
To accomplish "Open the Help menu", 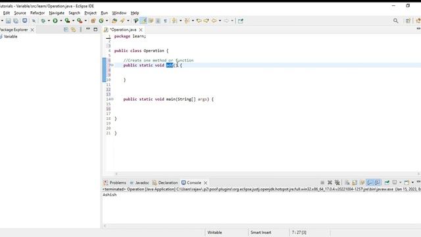I will click(x=135, y=13).
